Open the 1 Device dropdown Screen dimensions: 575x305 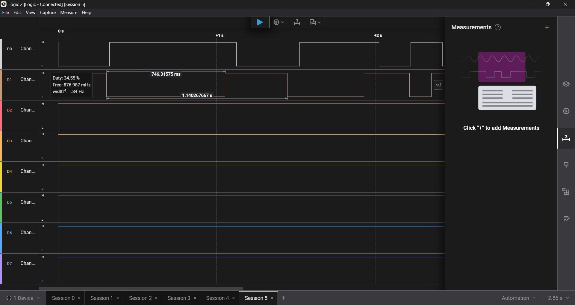(23, 298)
